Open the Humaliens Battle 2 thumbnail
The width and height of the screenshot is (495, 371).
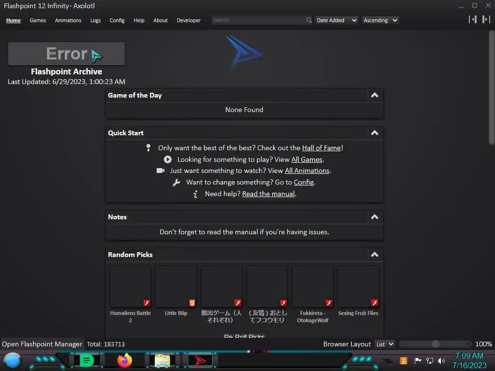click(x=131, y=286)
